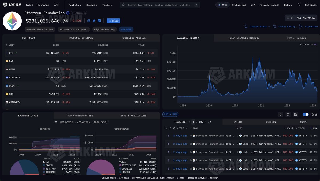This screenshot has height=181, width=320.
Task: Open the ALL NETWORKS selector
Action: [x=306, y=18]
